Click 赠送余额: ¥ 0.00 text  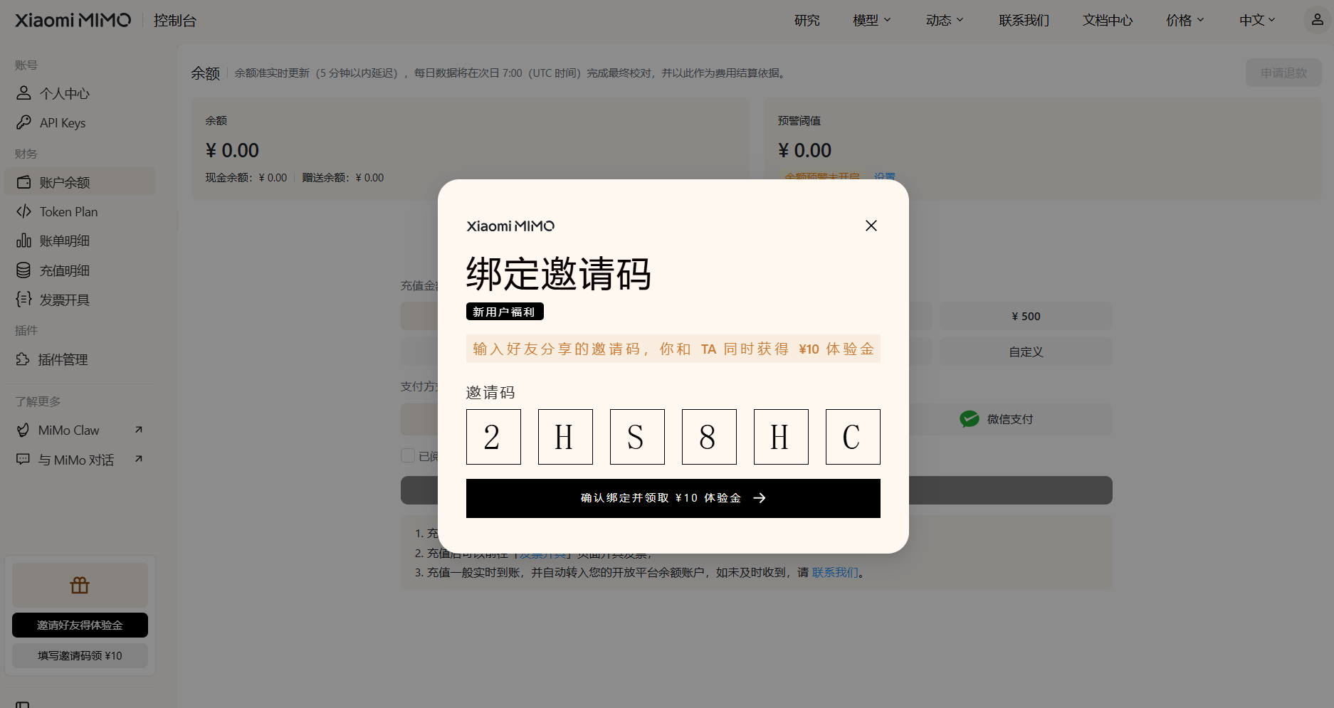point(343,178)
